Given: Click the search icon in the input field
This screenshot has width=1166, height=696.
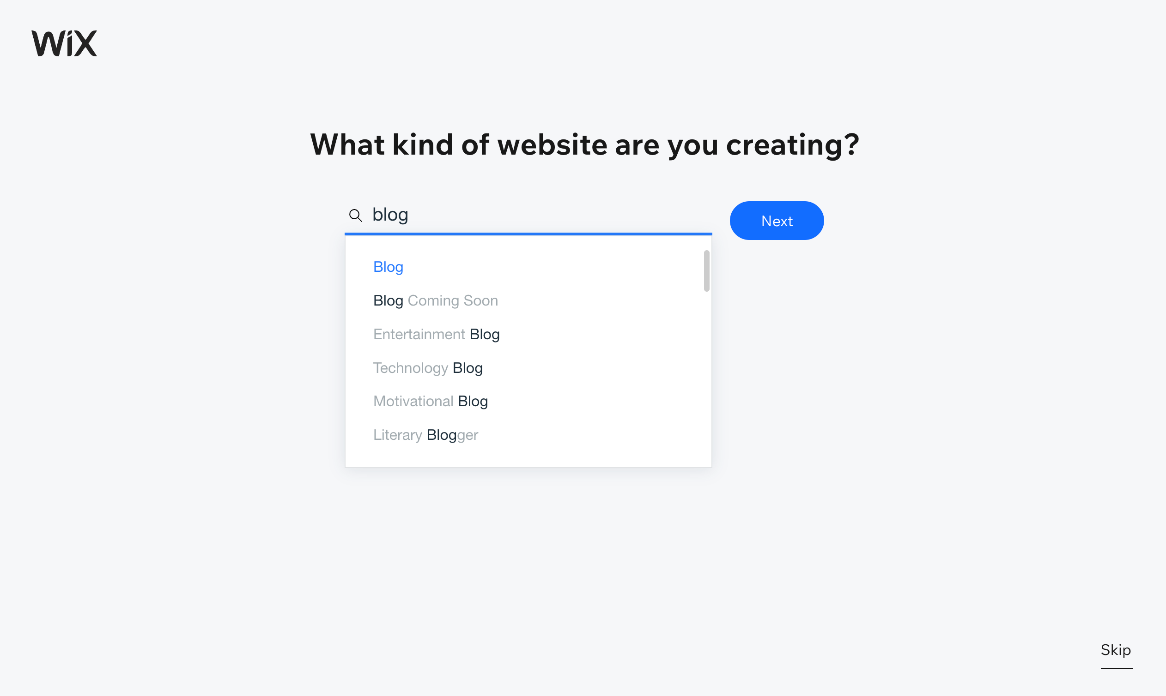Looking at the screenshot, I should click(355, 215).
